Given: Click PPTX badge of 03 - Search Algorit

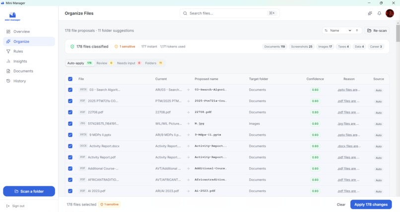Looking at the screenshot, I should [83, 90].
